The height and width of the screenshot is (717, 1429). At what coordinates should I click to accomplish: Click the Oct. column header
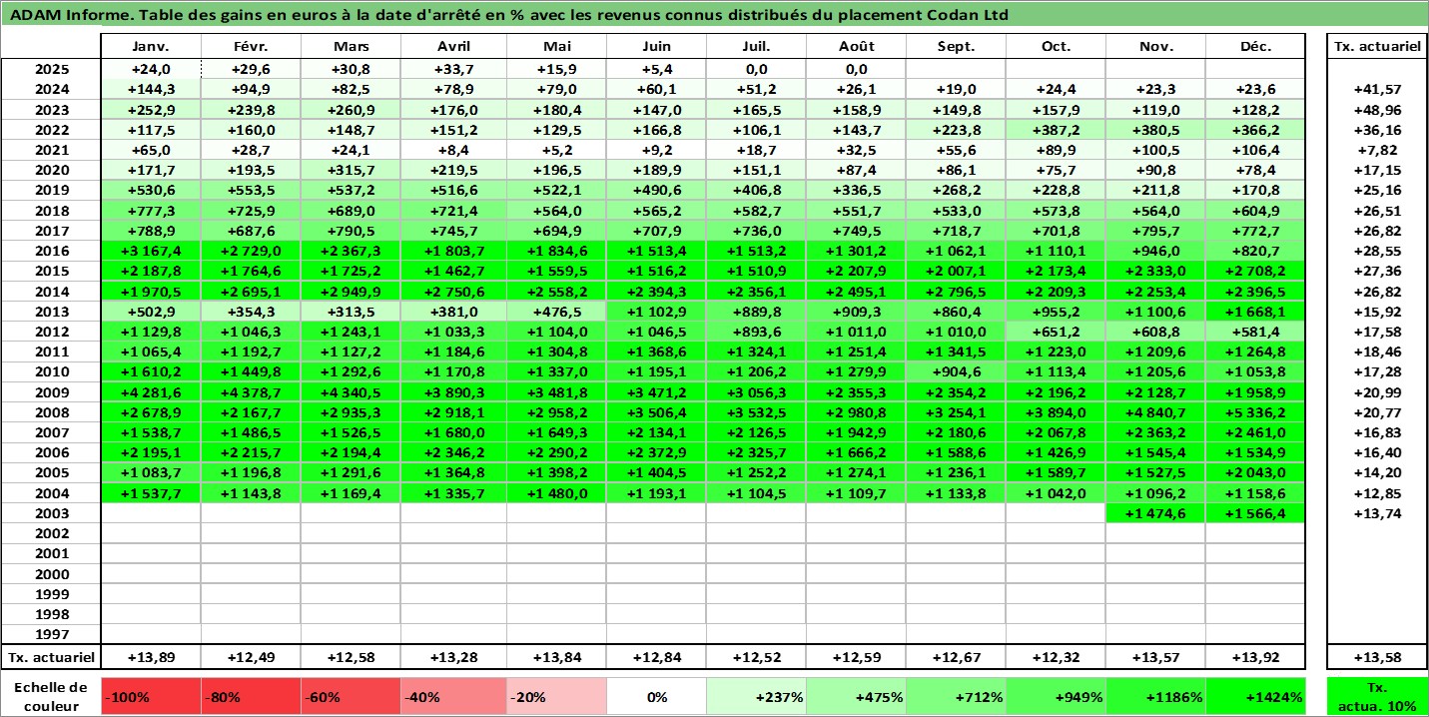tap(1056, 46)
